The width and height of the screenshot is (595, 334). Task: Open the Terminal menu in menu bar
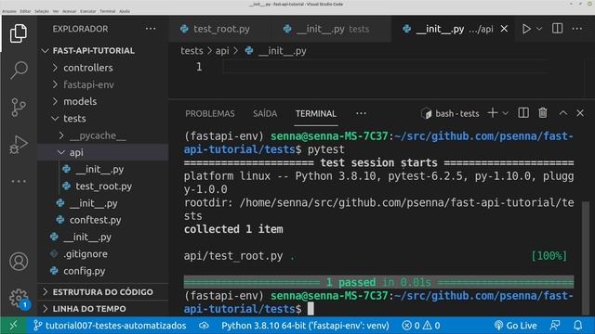click(x=108, y=11)
